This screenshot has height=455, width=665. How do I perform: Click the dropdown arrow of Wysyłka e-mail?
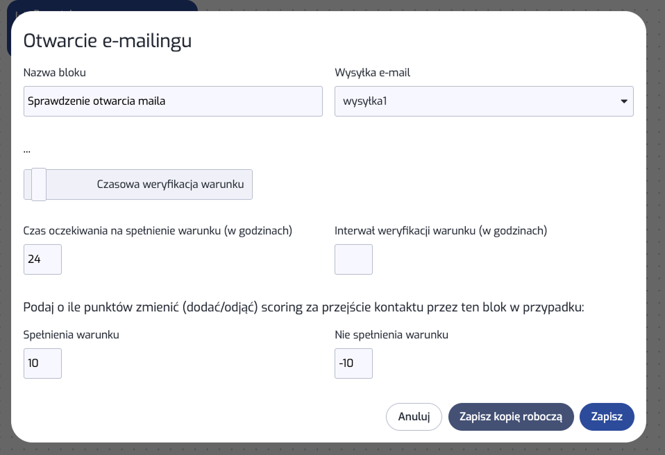(623, 101)
